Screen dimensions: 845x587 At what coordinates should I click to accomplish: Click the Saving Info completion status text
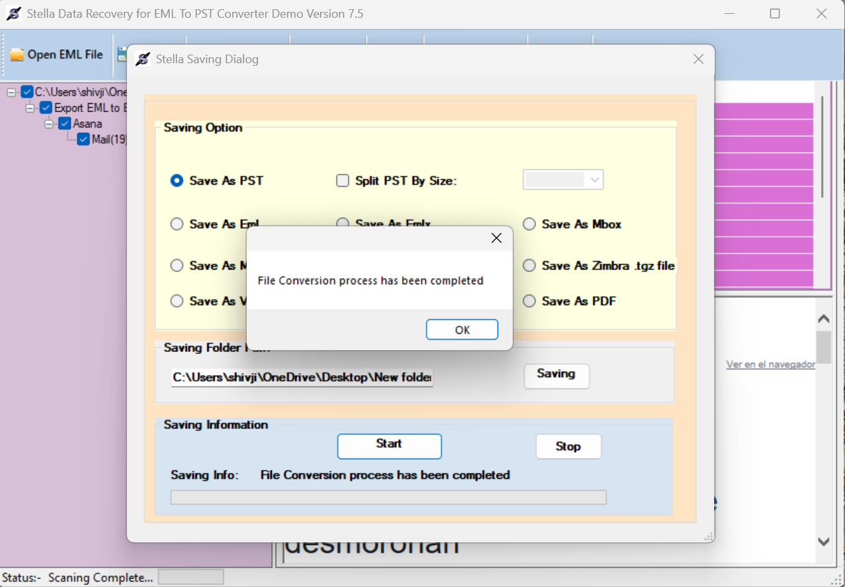(x=385, y=475)
